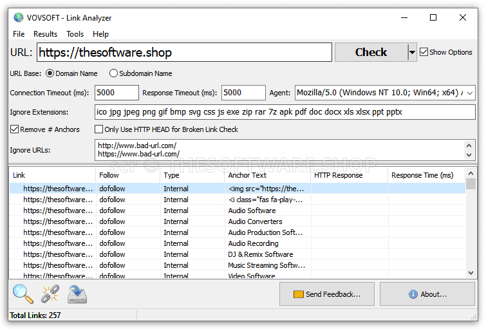Viewport: 486px width, 329px height.
Task: Select the DJ & Remix Software row
Action: (x=238, y=254)
